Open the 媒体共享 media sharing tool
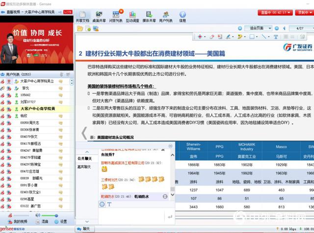The image size is (314, 233). (149, 16)
